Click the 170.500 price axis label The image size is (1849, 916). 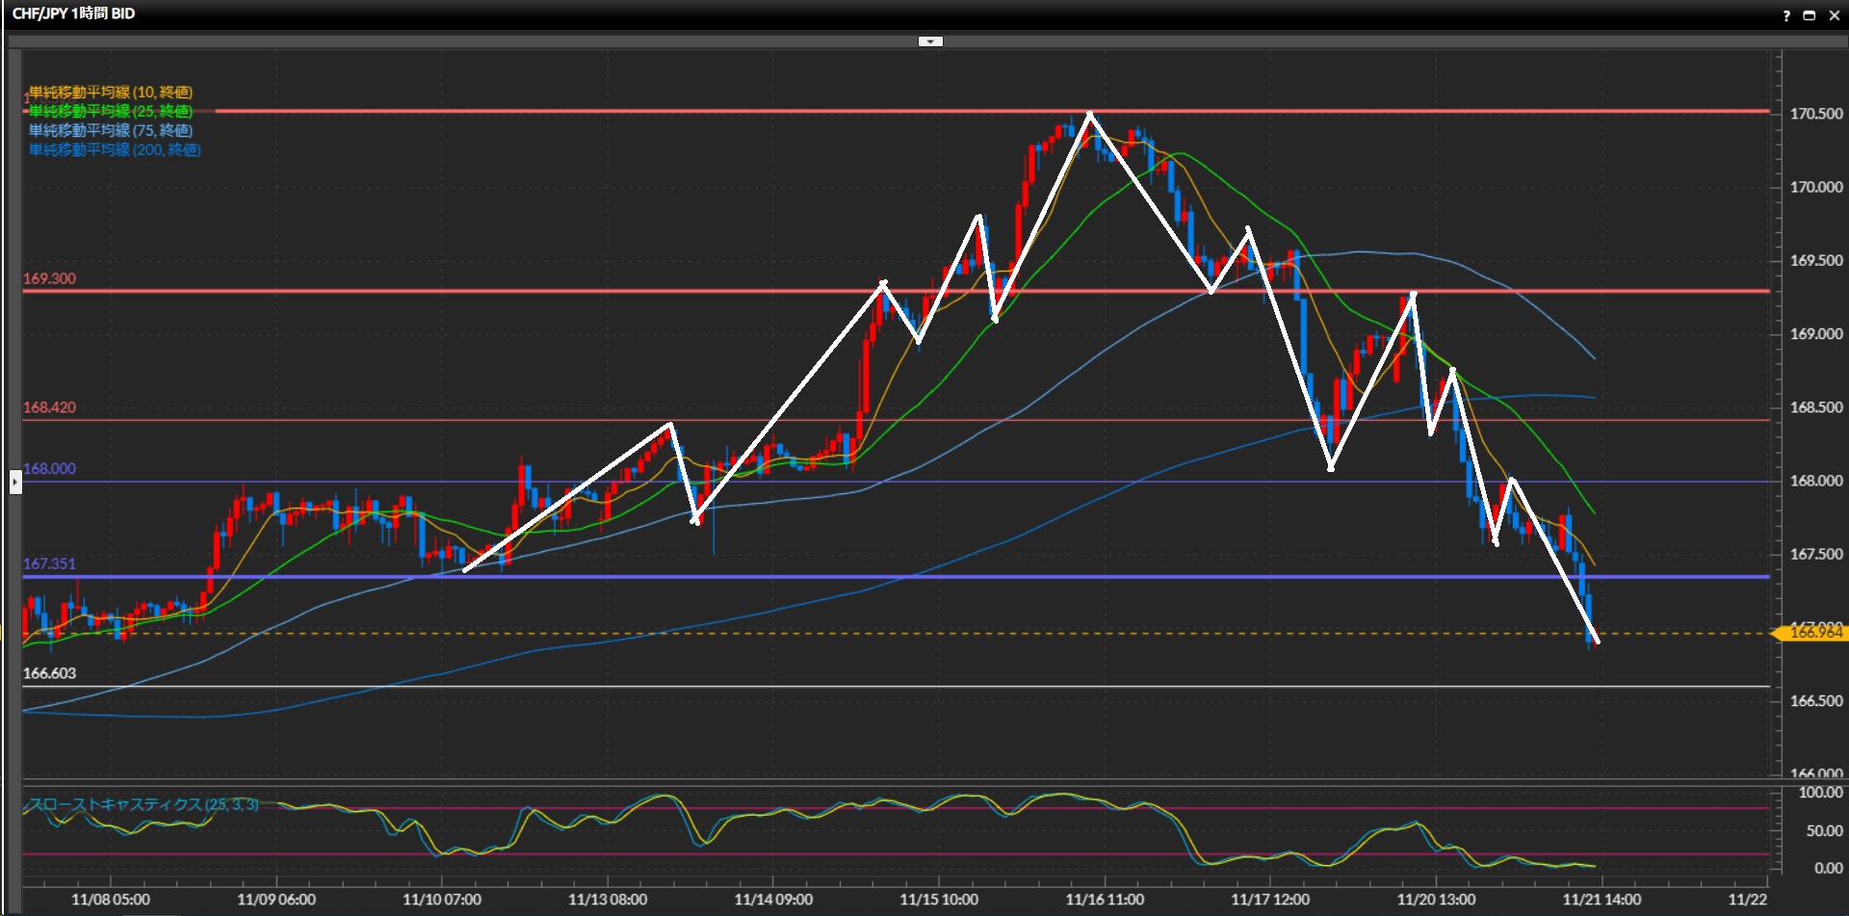point(1815,114)
